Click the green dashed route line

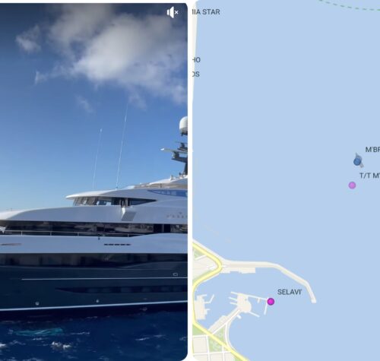(x=350, y=6)
